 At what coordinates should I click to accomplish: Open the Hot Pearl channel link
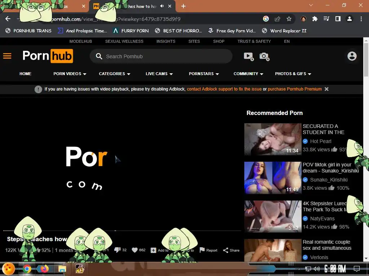[320, 141]
